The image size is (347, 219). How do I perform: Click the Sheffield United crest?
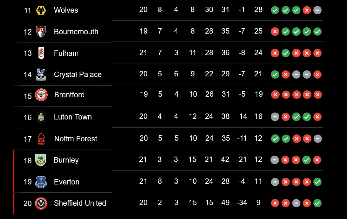click(x=41, y=203)
